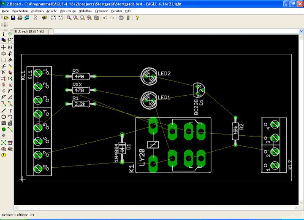Select the Move tool in the palette
This screenshot has width=304, height=220.
(x=4, y=47)
